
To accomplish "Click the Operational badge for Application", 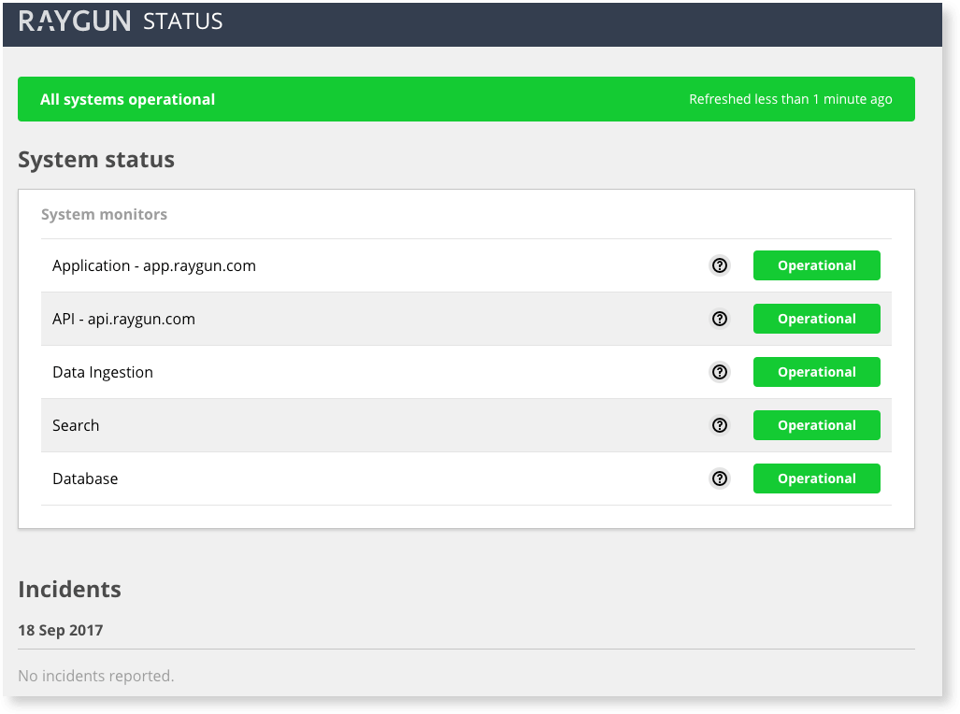I will [816, 265].
